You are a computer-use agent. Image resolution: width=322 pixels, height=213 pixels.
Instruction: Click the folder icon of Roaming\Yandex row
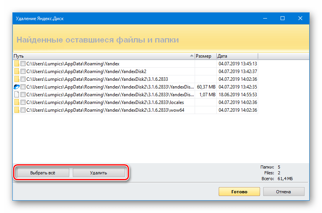[x=17, y=64]
